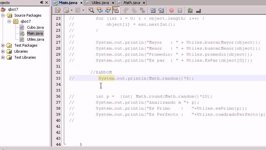This screenshot has height=150, width=266.
Task: Switch to the Utiles.java tab
Action: [100, 3]
